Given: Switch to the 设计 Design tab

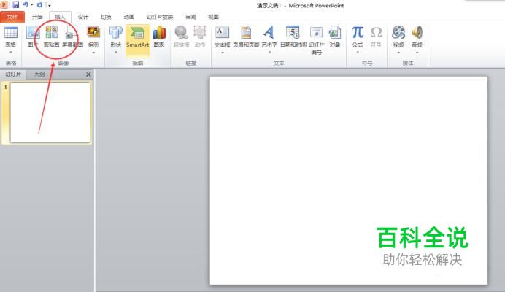Looking at the screenshot, I should [83, 17].
